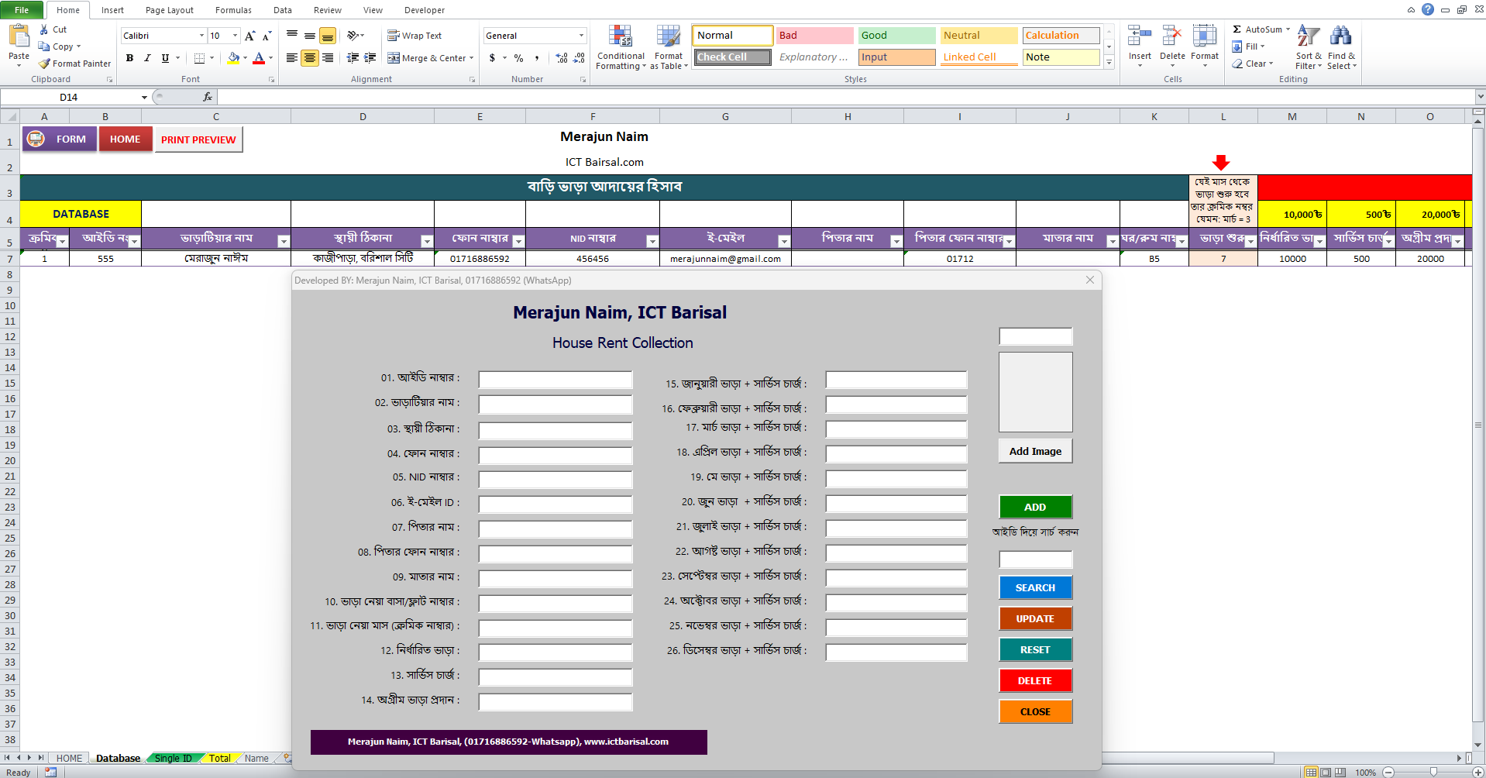Click the tenant name input field (02)

pyautogui.click(x=555, y=404)
